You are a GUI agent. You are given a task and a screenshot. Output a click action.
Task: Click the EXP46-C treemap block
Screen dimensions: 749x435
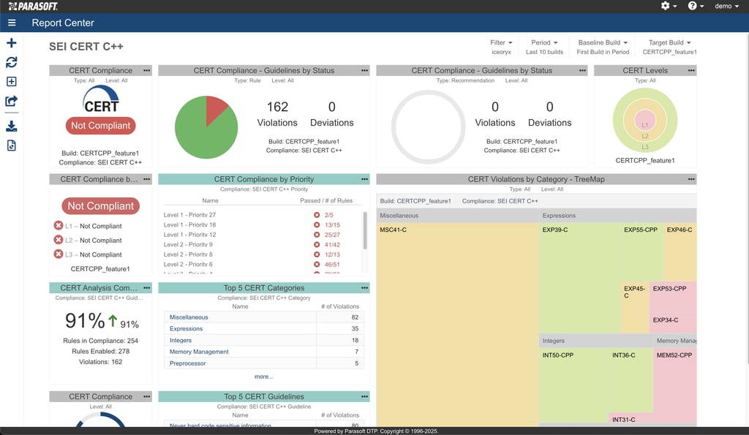(680, 251)
